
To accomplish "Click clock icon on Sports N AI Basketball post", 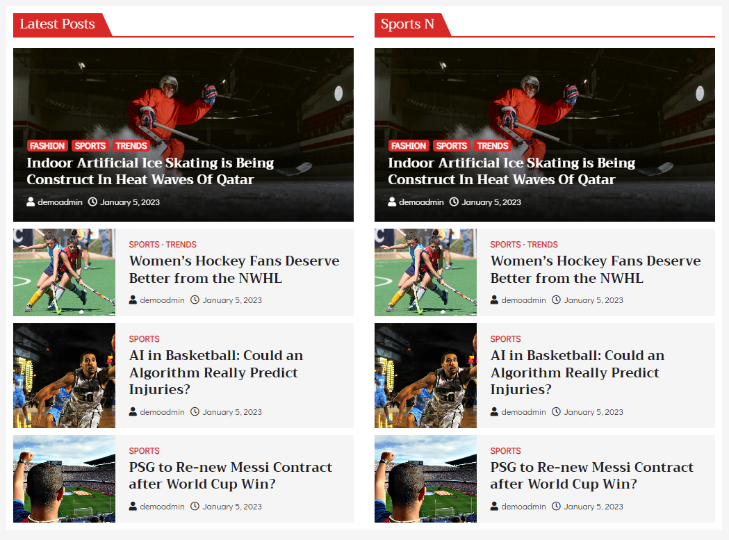I will (556, 411).
